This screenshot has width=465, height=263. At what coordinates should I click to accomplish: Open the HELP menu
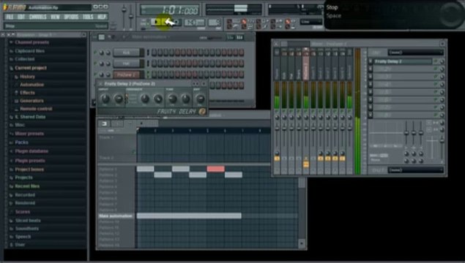pyautogui.click(x=102, y=17)
